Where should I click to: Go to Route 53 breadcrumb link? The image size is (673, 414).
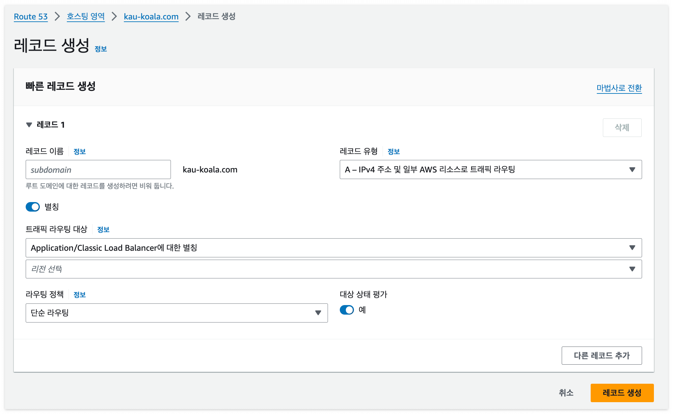coord(31,16)
